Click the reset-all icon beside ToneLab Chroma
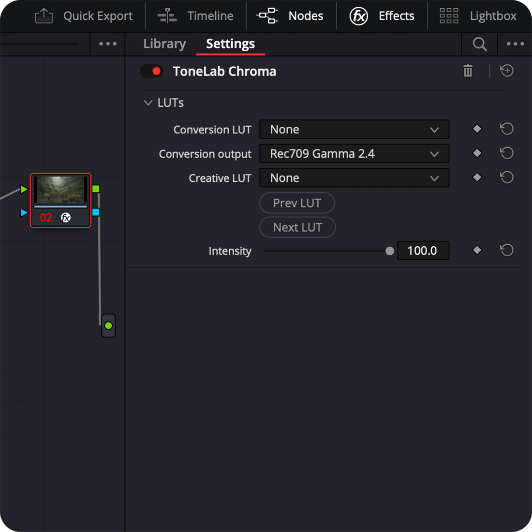532x532 pixels. (x=506, y=71)
